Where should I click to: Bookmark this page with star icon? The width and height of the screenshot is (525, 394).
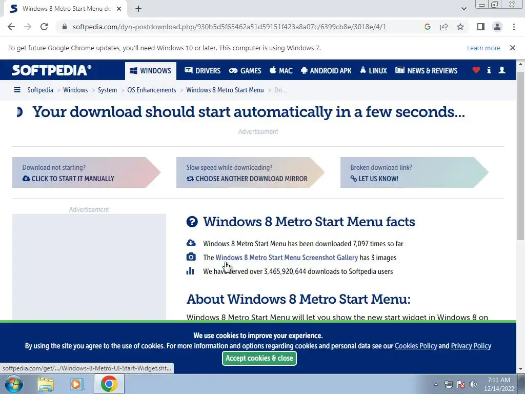pos(460,27)
